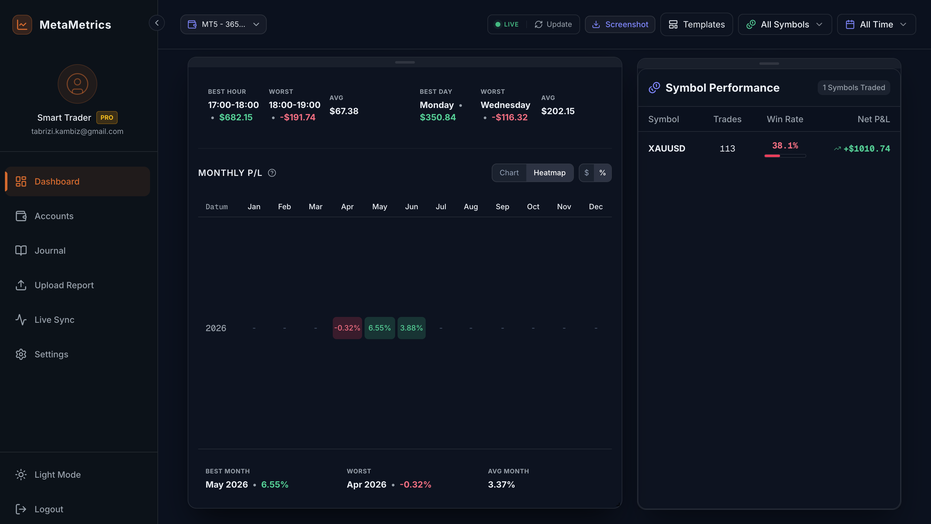Go to Upload Report
931x524 pixels.
(77, 285)
